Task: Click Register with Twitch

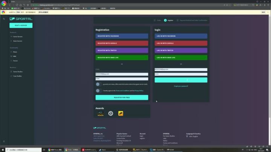Action: 122,50
